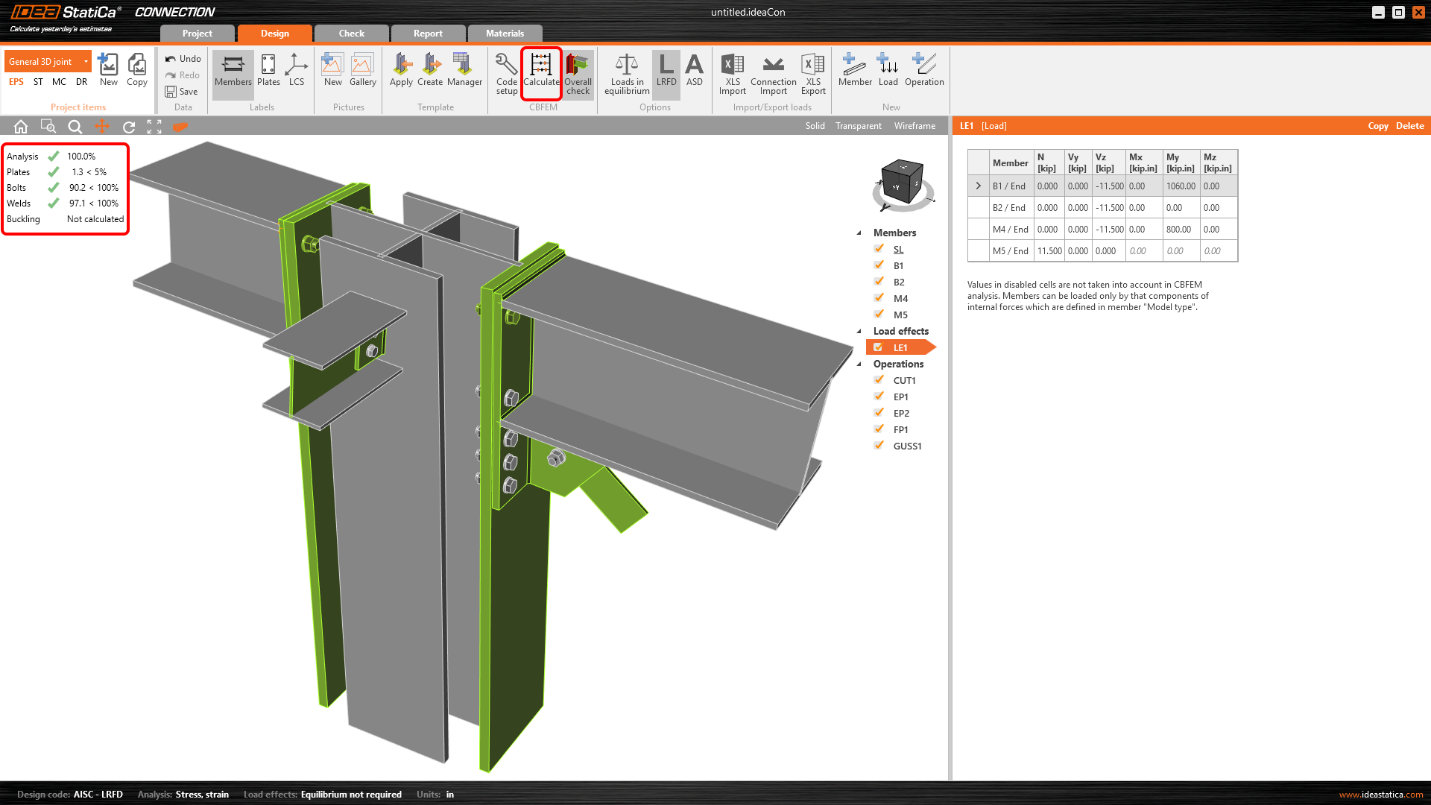Collapse the Members tree section
Screen dimensions: 1431x805
pyautogui.click(x=859, y=233)
